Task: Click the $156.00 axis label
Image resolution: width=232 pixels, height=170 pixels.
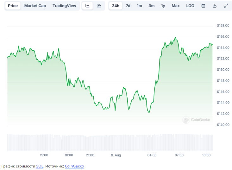Action: (x=223, y=36)
